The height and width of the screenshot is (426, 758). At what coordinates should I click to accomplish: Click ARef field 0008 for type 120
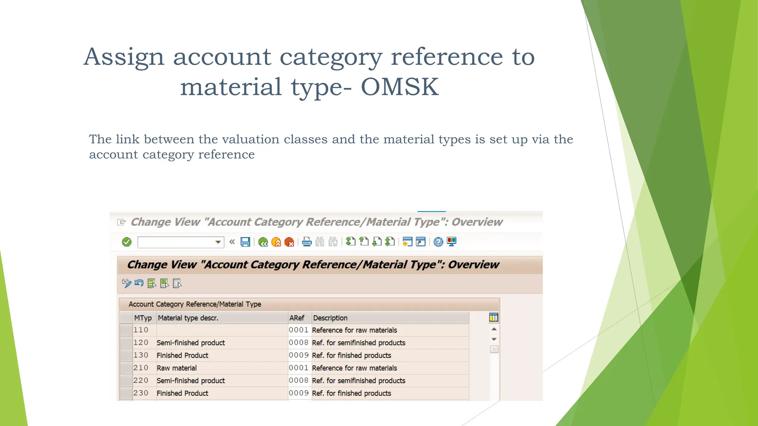coord(299,343)
